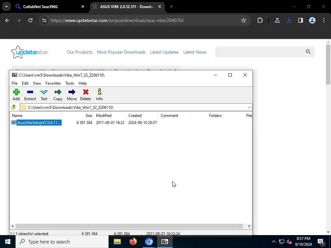Show browser downloads
This screenshot has width=331, height=248.
[289, 20]
